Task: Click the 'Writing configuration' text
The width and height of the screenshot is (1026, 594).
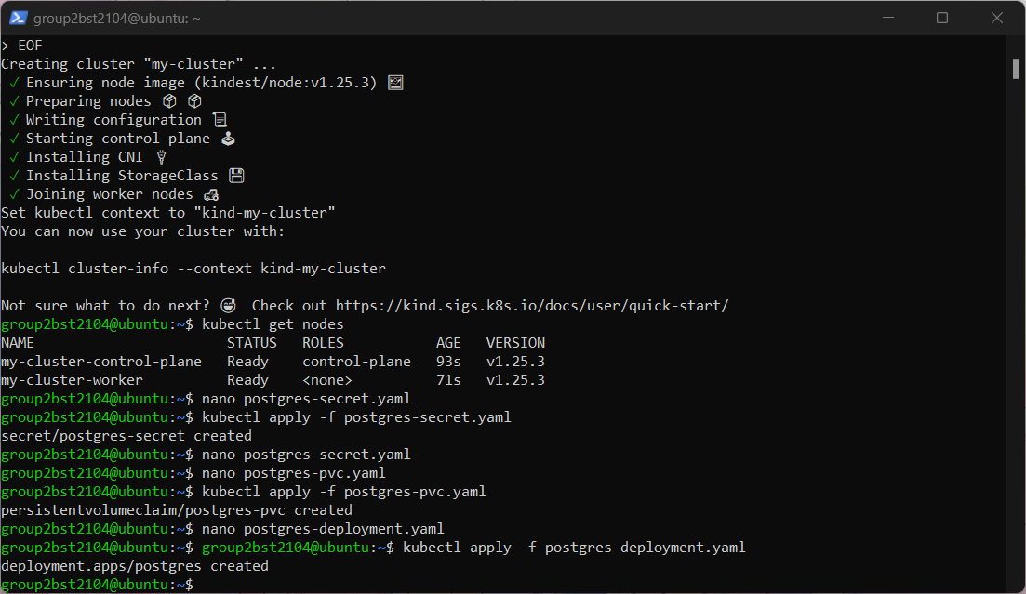Action: 113,120
